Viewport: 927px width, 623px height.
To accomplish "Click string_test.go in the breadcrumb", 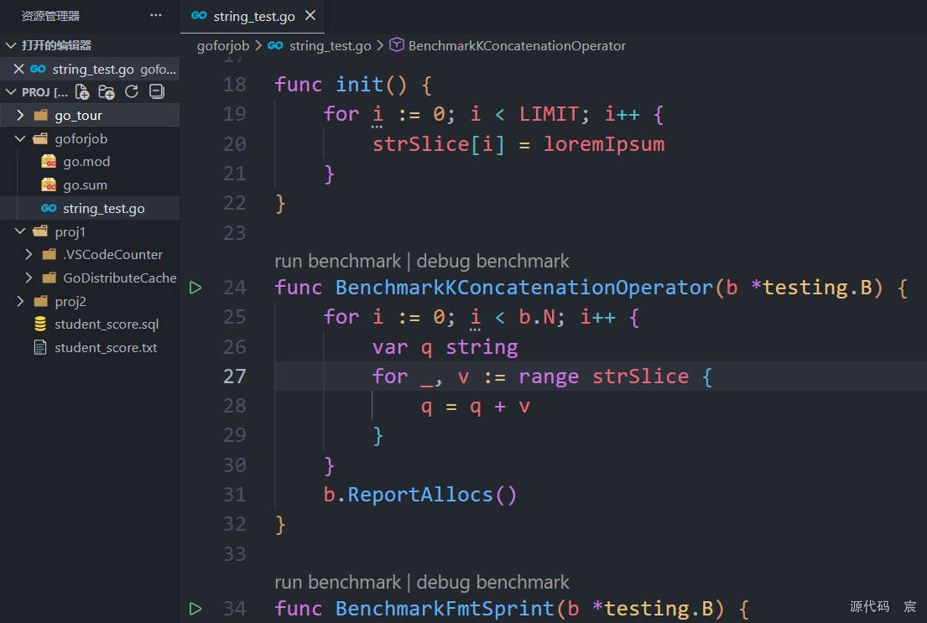I will [330, 45].
